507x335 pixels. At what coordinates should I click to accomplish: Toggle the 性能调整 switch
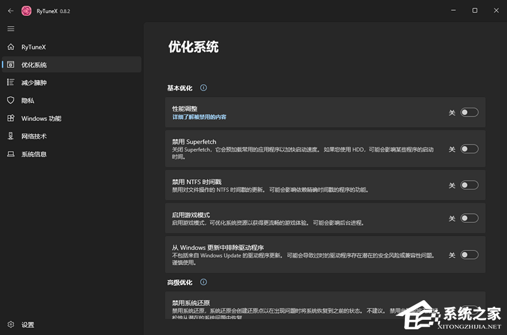[x=469, y=113]
